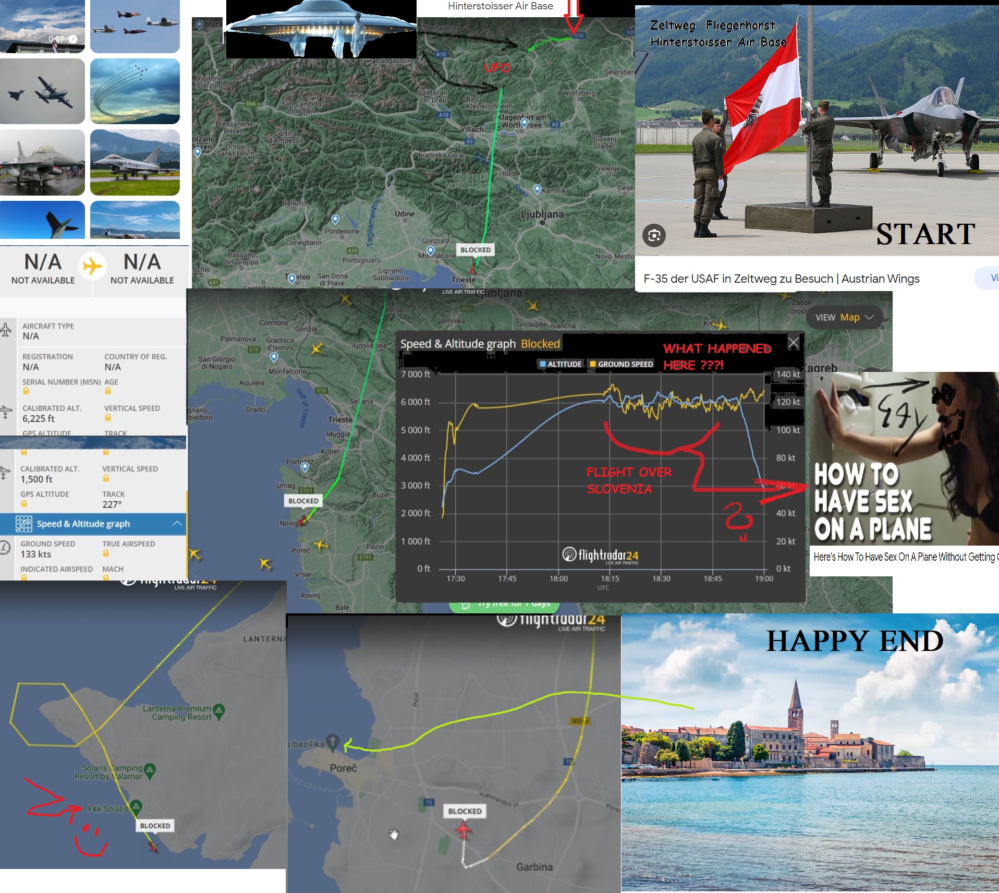Click BLOCKED flight label near Fkk Solaris
This screenshot has width=999, height=893.
click(x=155, y=826)
